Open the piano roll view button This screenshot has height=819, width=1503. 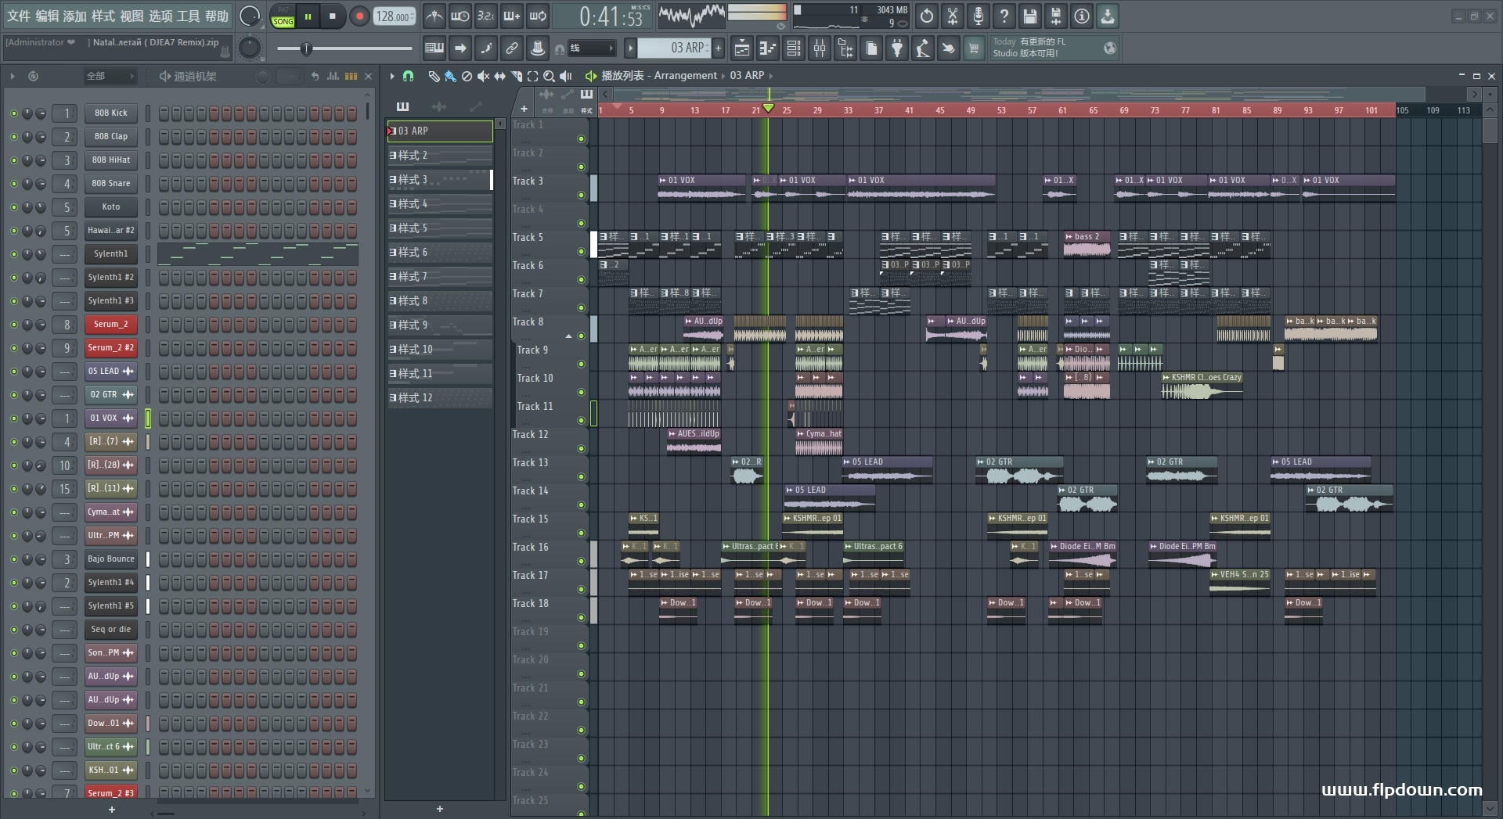(767, 48)
